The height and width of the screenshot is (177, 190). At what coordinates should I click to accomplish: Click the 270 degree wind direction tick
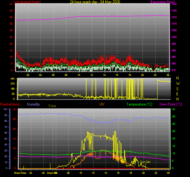pos(12,84)
